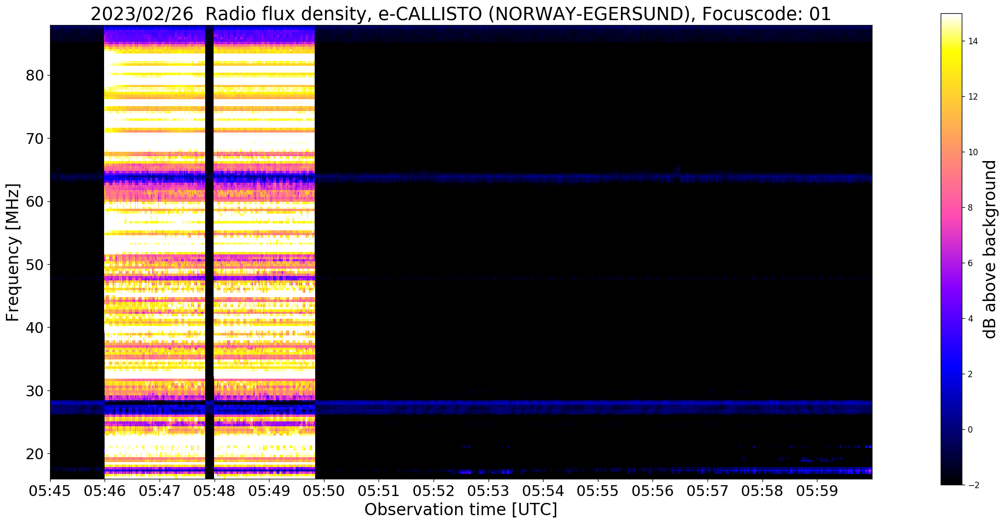Viewport: 1005px width, 524px height.
Task: Click the black data gap before 05:48
Action: [209, 252]
